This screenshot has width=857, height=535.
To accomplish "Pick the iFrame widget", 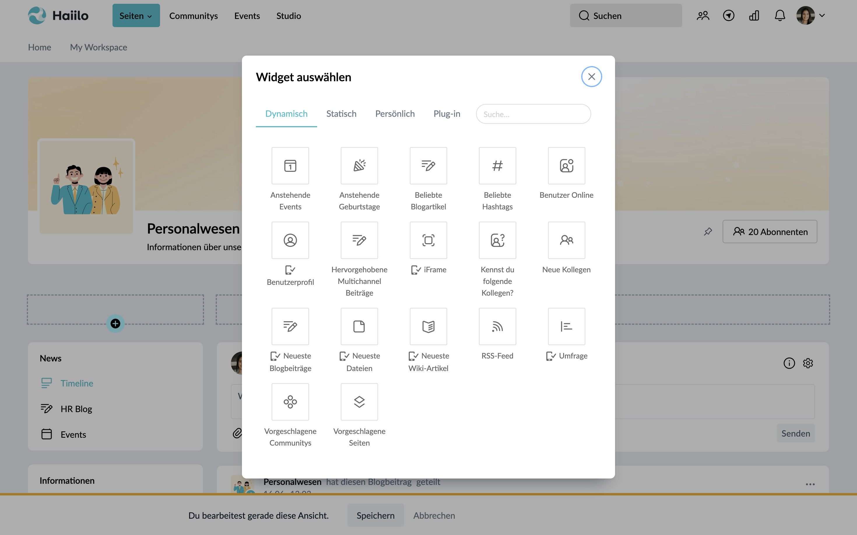I will click(428, 240).
